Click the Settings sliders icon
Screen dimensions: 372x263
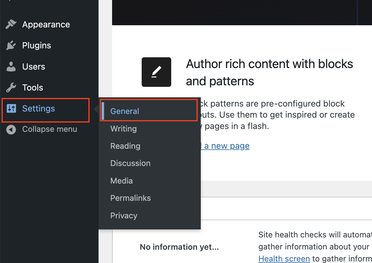point(11,108)
